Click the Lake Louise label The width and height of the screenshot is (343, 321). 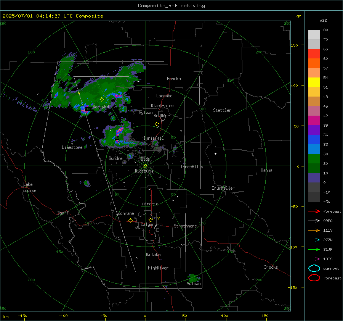[29, 187]
